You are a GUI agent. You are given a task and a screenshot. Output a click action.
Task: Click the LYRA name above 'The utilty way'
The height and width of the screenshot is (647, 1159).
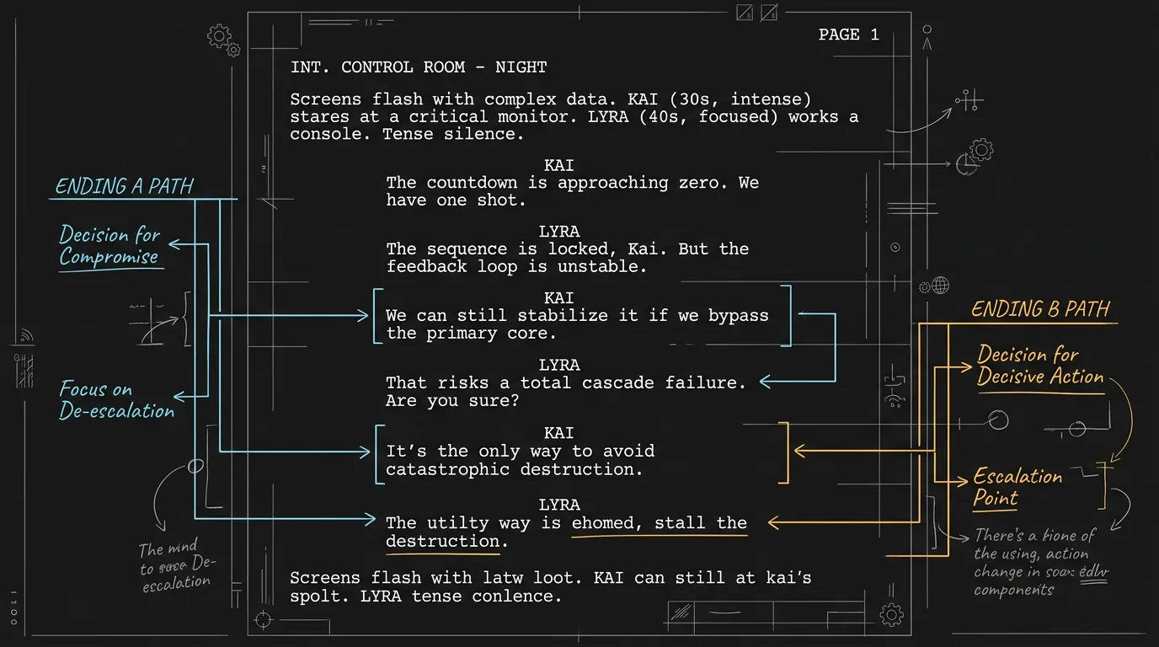click(x=559, y=504)
